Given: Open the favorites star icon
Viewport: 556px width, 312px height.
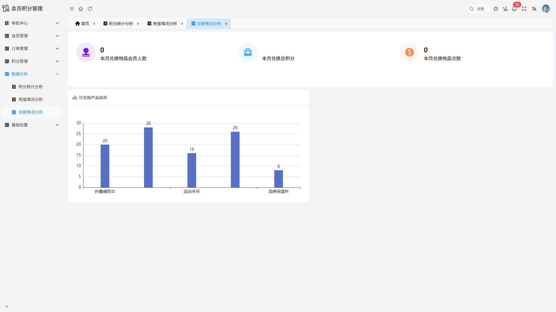Looking at the screenshot, I should [496, 9].
